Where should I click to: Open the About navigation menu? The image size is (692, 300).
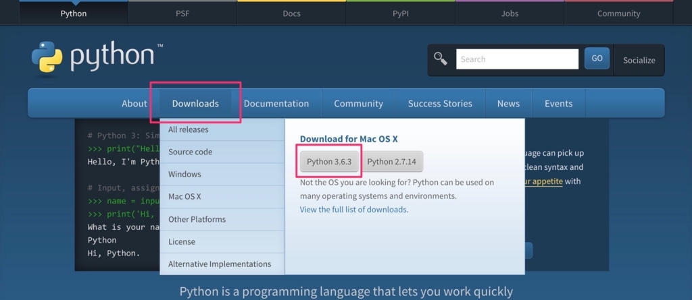click(134, 104)
